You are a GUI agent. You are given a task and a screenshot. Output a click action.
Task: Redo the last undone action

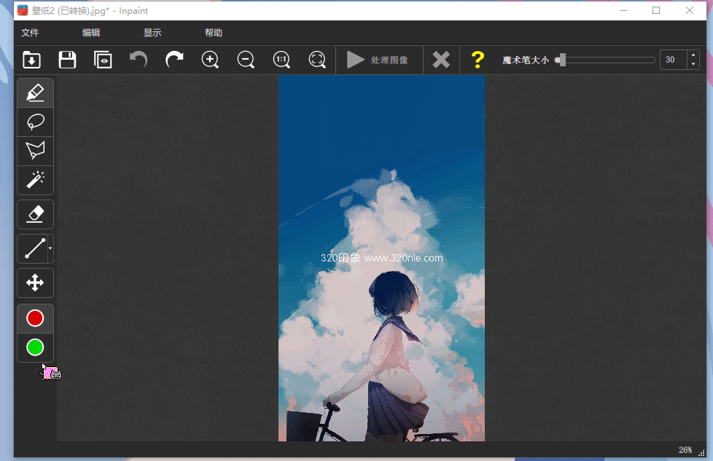point(174,60)
